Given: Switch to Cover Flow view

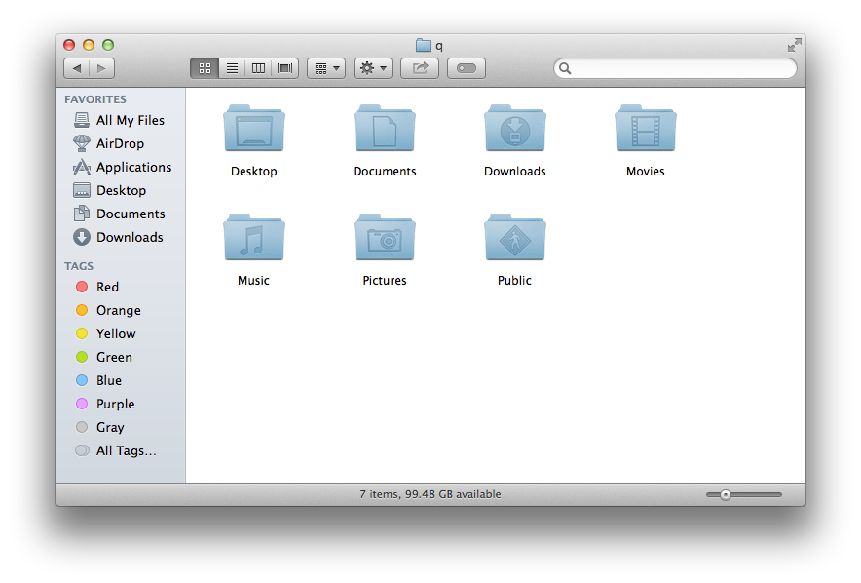Looking at the screenshot, I should 285,68.
